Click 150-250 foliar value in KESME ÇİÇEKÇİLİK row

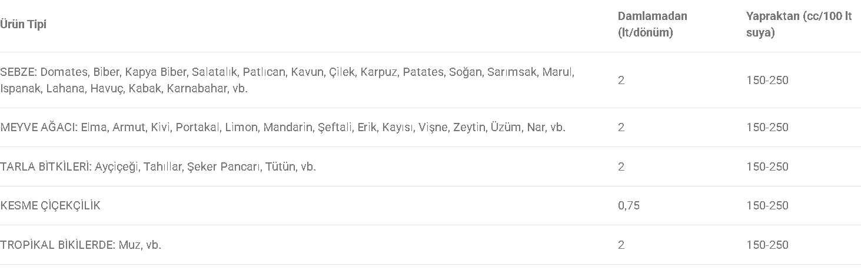(x=767, y=206)
